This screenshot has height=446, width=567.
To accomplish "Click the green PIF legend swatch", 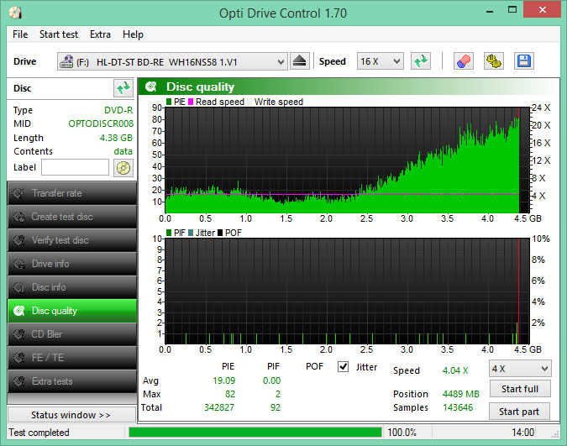I will pos(169,233).
